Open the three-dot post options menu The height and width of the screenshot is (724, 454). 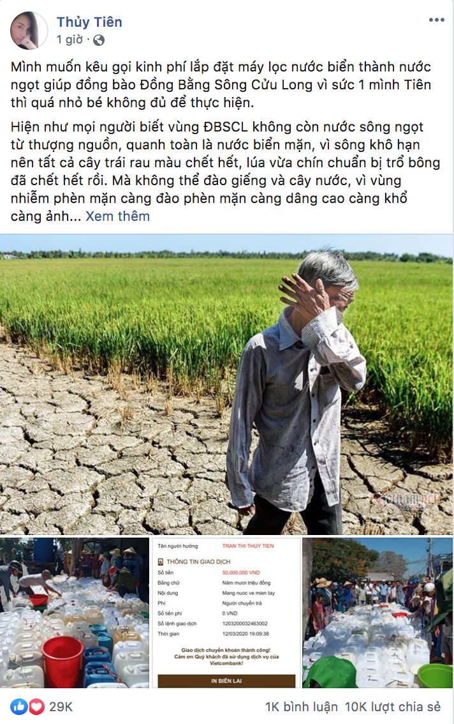[x=437, y=20]
